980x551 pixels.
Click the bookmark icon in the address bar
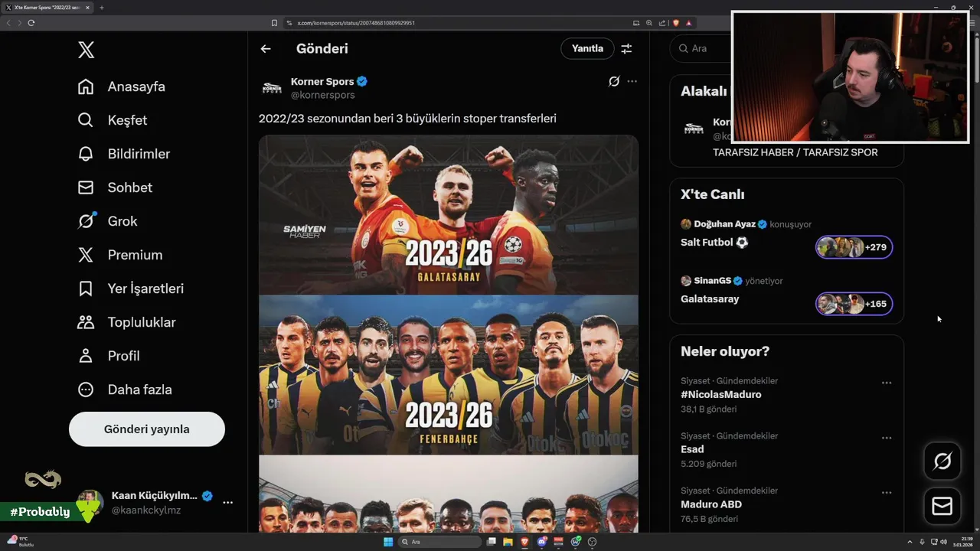(274, 23)
